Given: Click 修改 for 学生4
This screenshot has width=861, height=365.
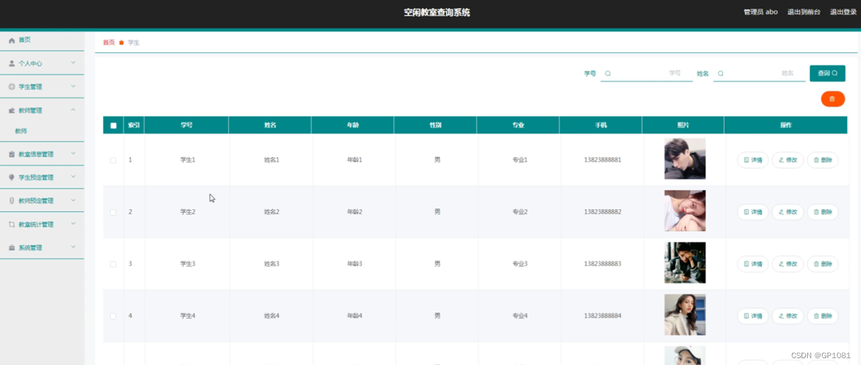Looking at the screenshot, I should click(788, 316).
